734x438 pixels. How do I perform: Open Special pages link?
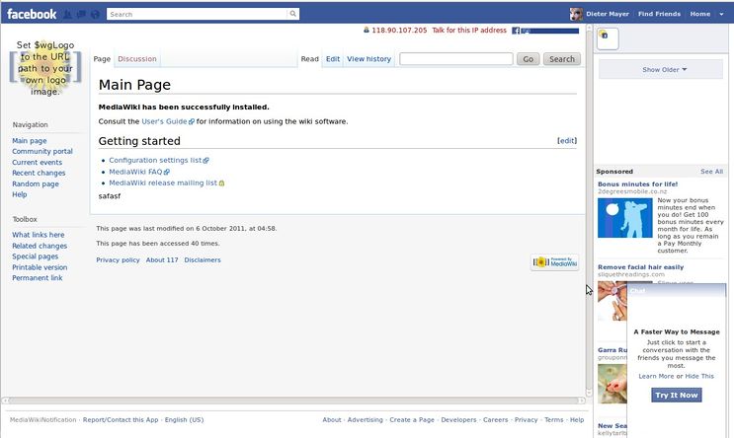(36, 256)
